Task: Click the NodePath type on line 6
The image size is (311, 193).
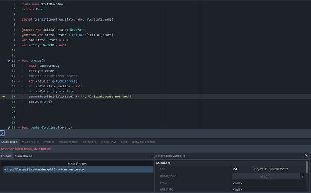Action: (77, 30)
